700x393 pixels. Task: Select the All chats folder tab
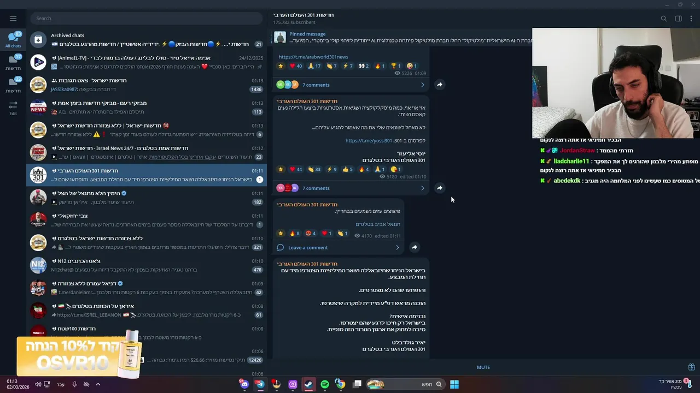(x=13, y=39)
